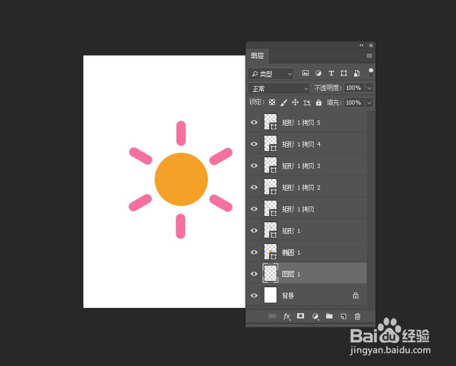Screen dimensions: 456x366
Task: Filter layers by pixel image type
Action: tap(306, 73)
